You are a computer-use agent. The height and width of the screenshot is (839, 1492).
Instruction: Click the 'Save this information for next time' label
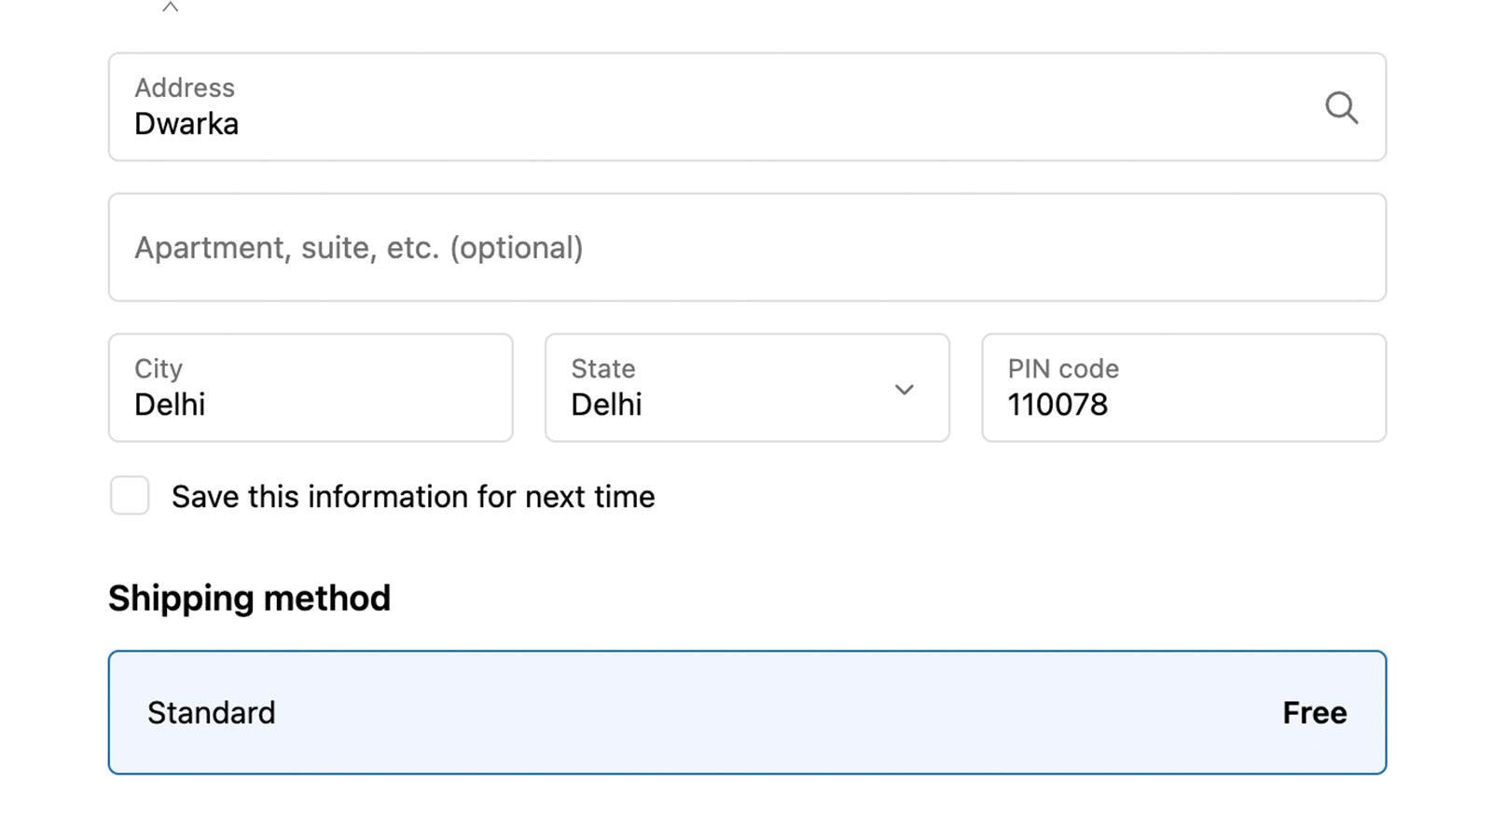[413, 497]
